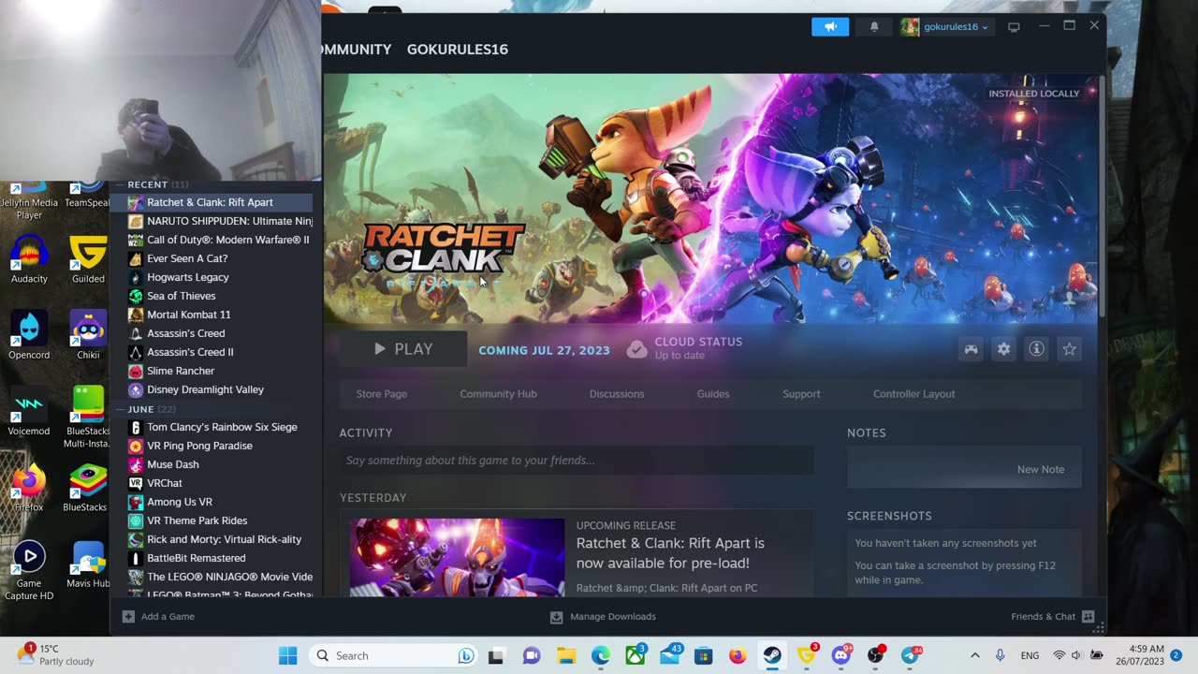The image size is (1198, 674).
Task: Open Mavis Hub desktop shortcut
Action: point(88,564)
